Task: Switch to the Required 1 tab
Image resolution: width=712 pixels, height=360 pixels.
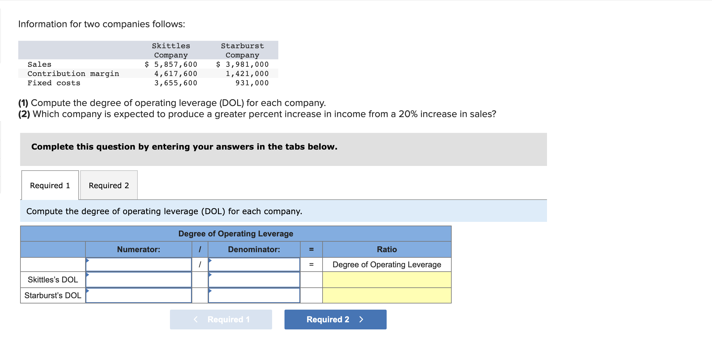Action: (50, 185)
